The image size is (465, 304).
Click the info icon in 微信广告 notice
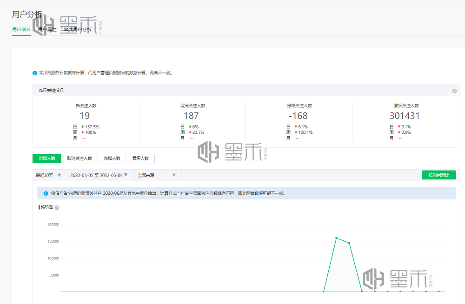click(46, 193)
